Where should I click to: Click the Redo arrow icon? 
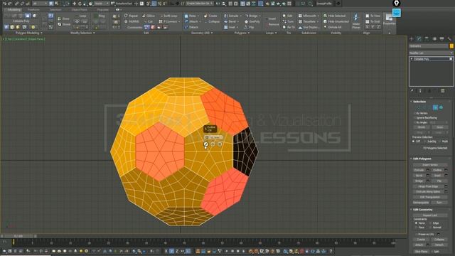pyautogui.click(x=10, y=4)
